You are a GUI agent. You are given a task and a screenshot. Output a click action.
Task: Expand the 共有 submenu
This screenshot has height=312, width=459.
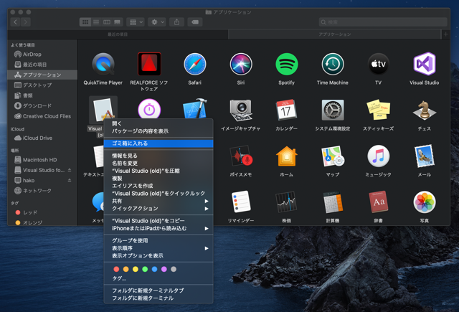pyautogui.click(x=158, y=201)
